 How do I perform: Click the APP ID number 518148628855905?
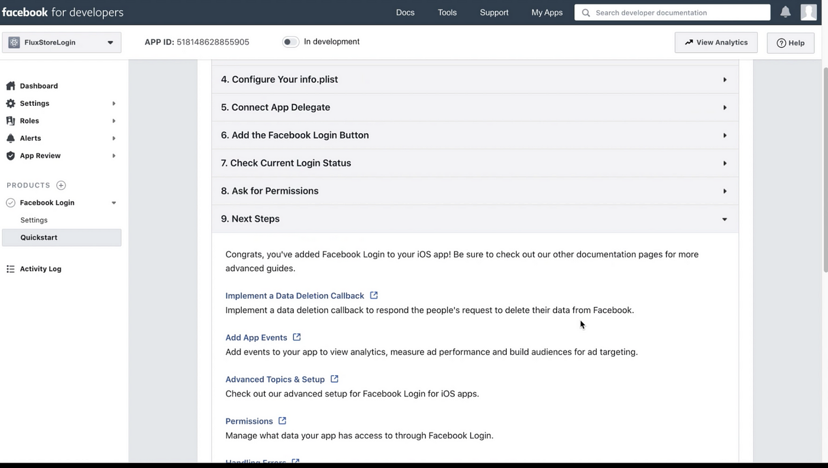pyautogui.click(x=213, y=42)
